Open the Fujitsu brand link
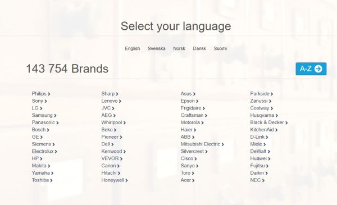 [x=259, y=166]
